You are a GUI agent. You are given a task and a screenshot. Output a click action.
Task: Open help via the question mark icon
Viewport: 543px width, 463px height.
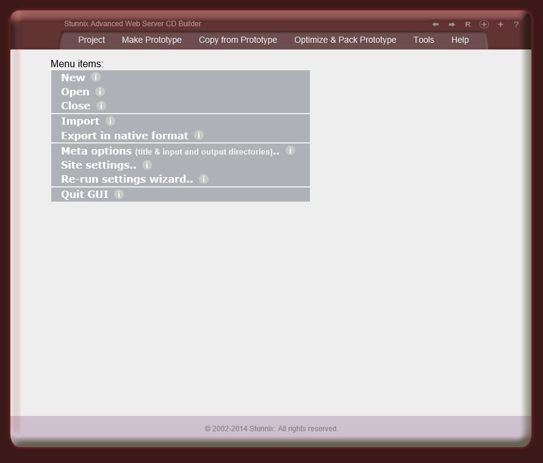[x=516, y=24]
